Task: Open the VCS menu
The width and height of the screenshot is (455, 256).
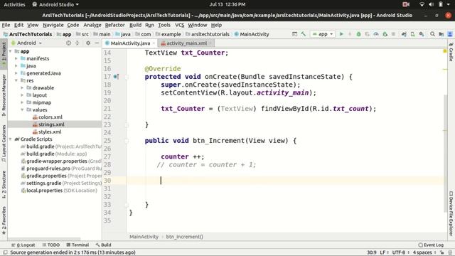Action: (179, 25)
